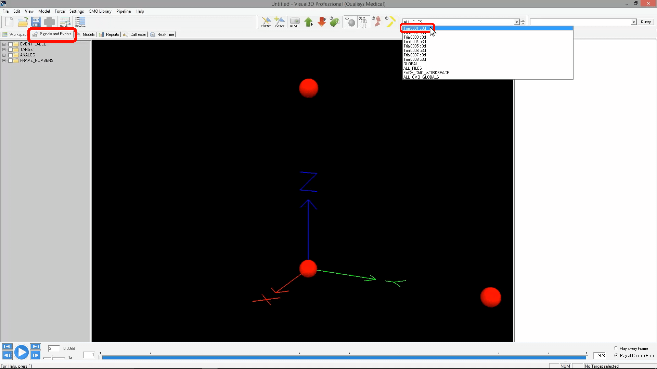Screen dimensions: 657x369
Task: Open the CMO Library menu
Action: coord(100,11)
